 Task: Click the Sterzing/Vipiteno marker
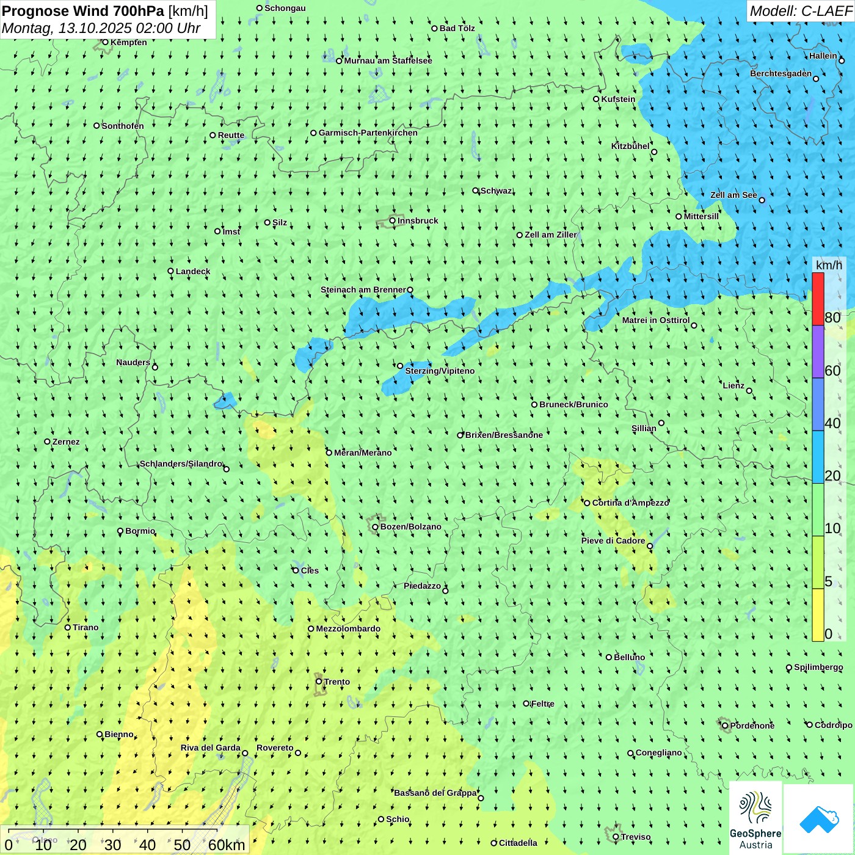(400, 366)
